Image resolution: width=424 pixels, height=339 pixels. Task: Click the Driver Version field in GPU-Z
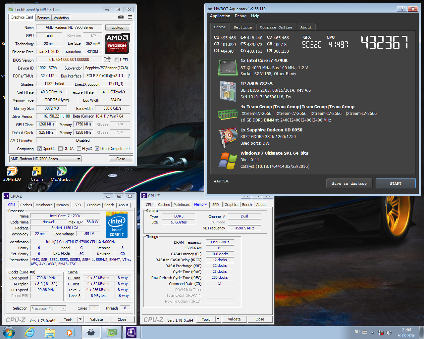[83, 116]
